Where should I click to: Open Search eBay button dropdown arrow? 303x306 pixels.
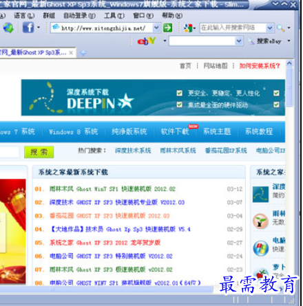coord(289,41)
